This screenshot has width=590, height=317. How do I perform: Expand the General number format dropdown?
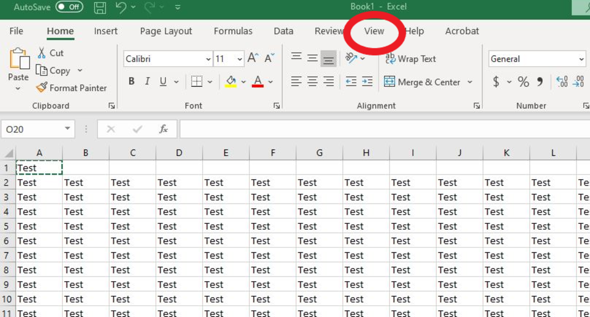pyautogui.click(x=582, y=59)
